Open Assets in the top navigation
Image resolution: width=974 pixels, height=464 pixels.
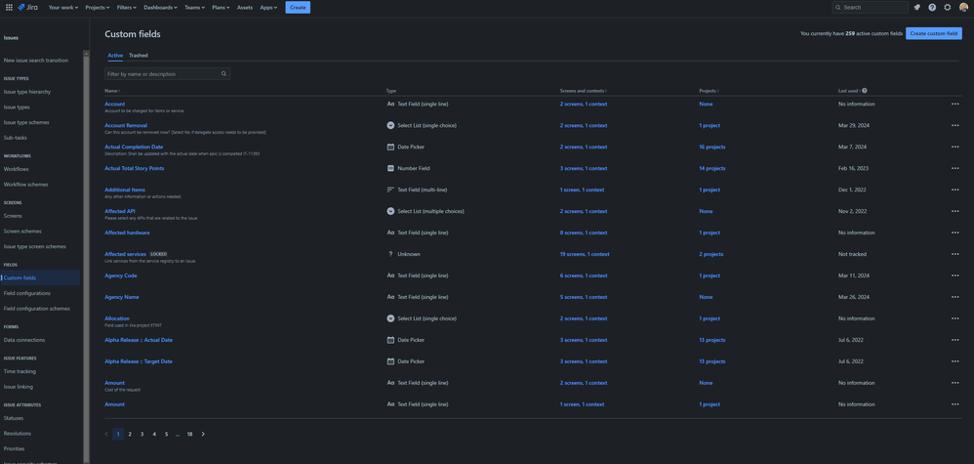coord(245,8)
